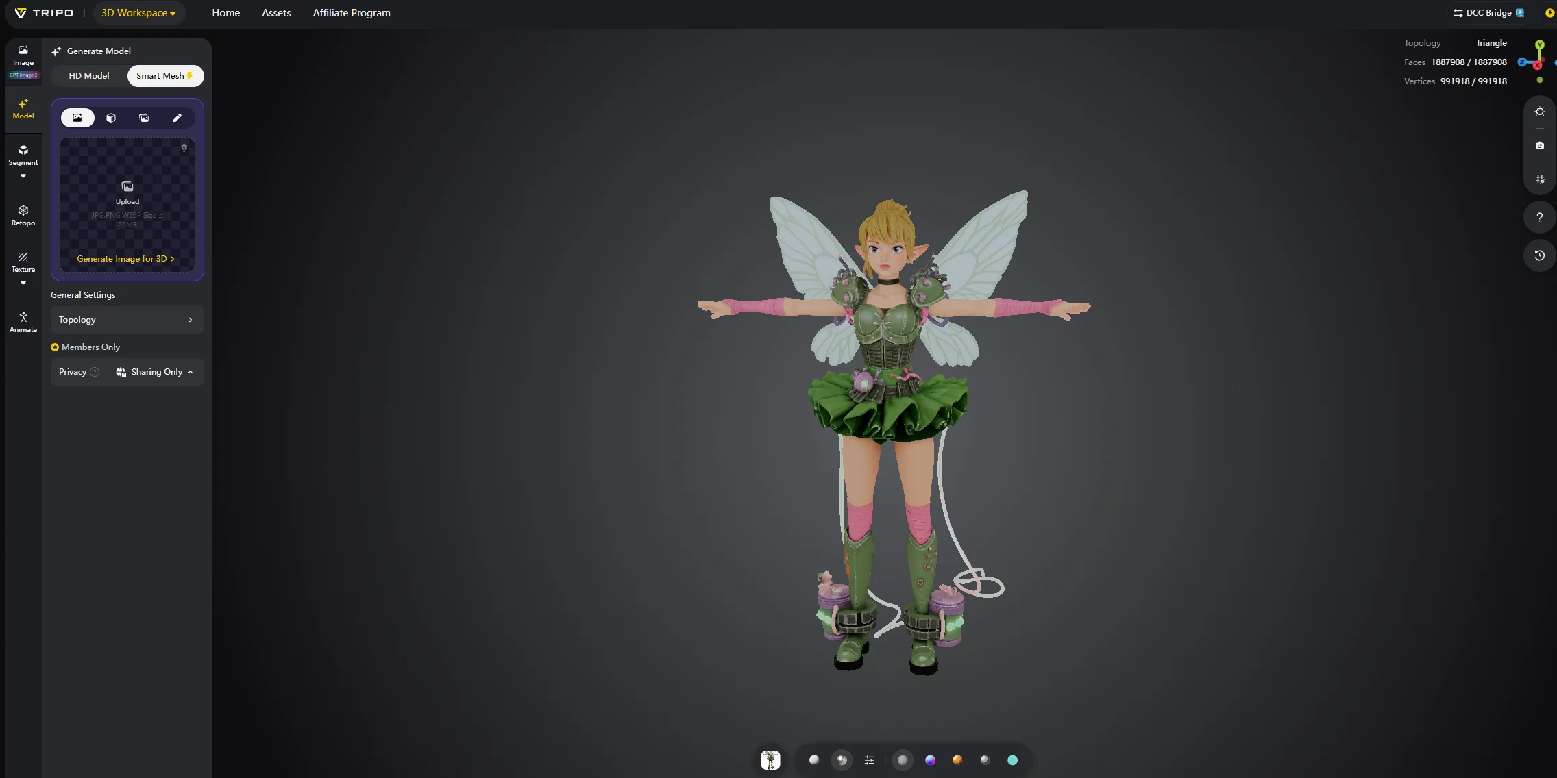The width and height of the screenshot is (1557, 778).
Task: Switch to glossy textured shading
Action: tap(842, 760)
